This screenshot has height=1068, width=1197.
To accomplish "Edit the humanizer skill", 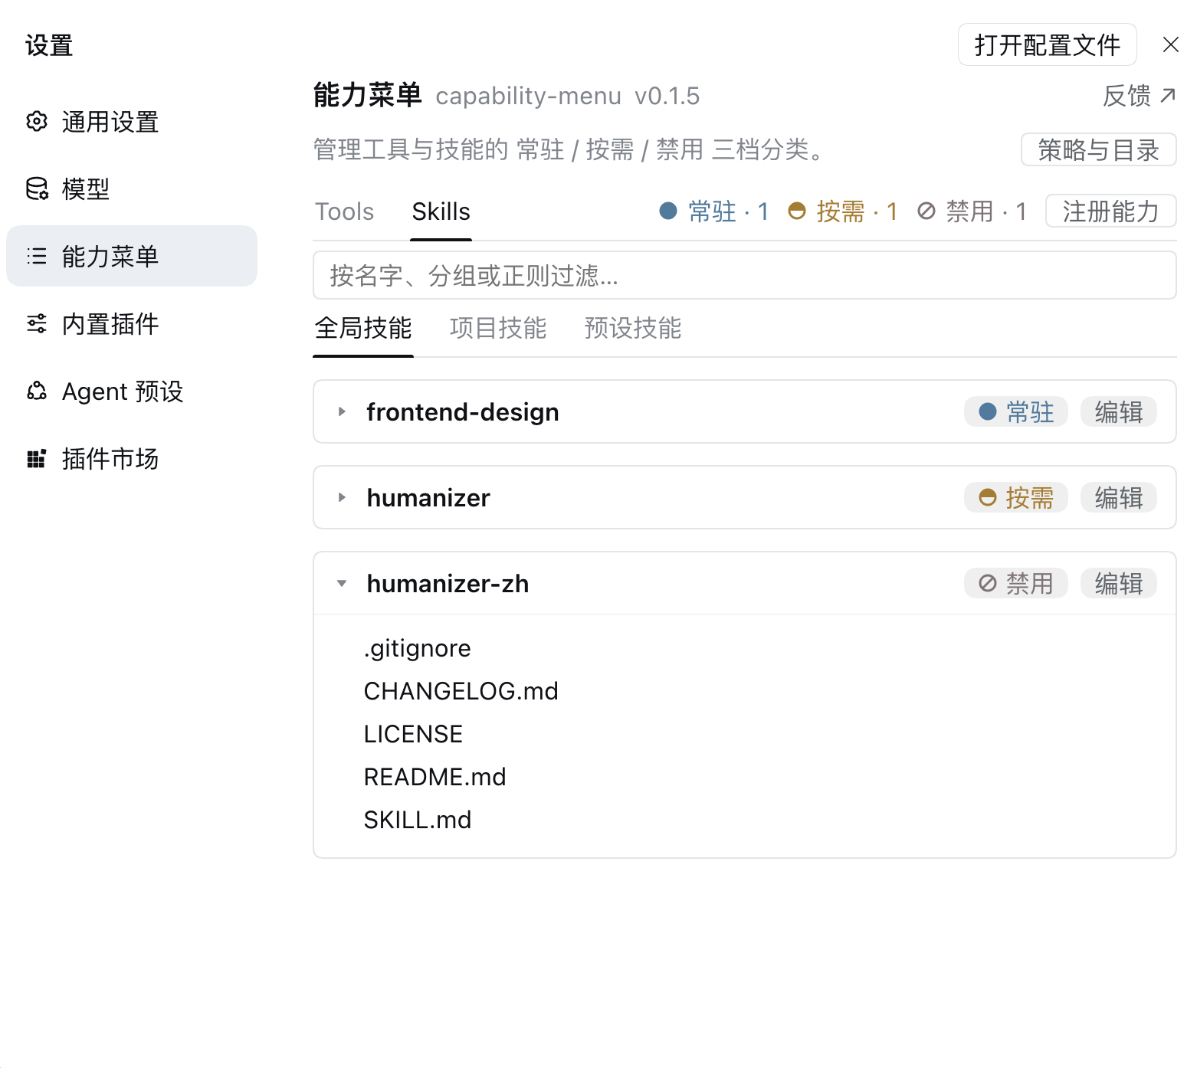I will (1119, 497).
